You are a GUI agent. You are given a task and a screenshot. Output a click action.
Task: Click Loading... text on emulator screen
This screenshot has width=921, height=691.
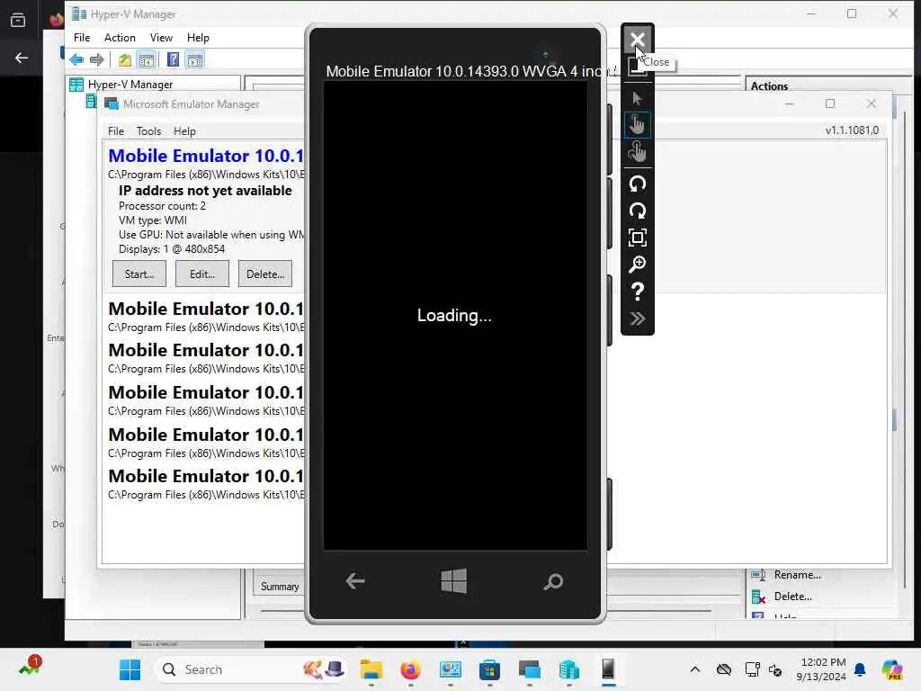click(x=454, y=316)
